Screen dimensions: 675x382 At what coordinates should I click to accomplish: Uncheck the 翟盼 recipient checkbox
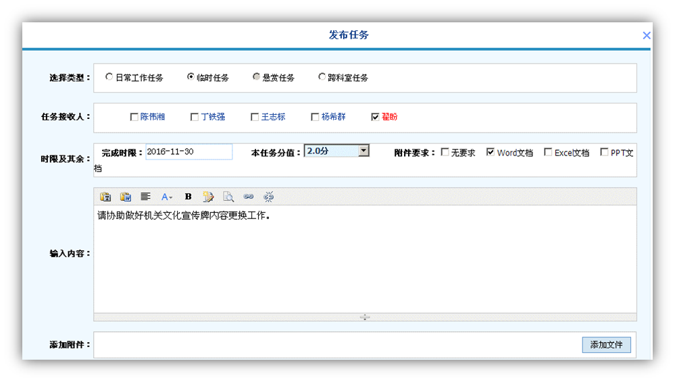(x=375, y=117)
